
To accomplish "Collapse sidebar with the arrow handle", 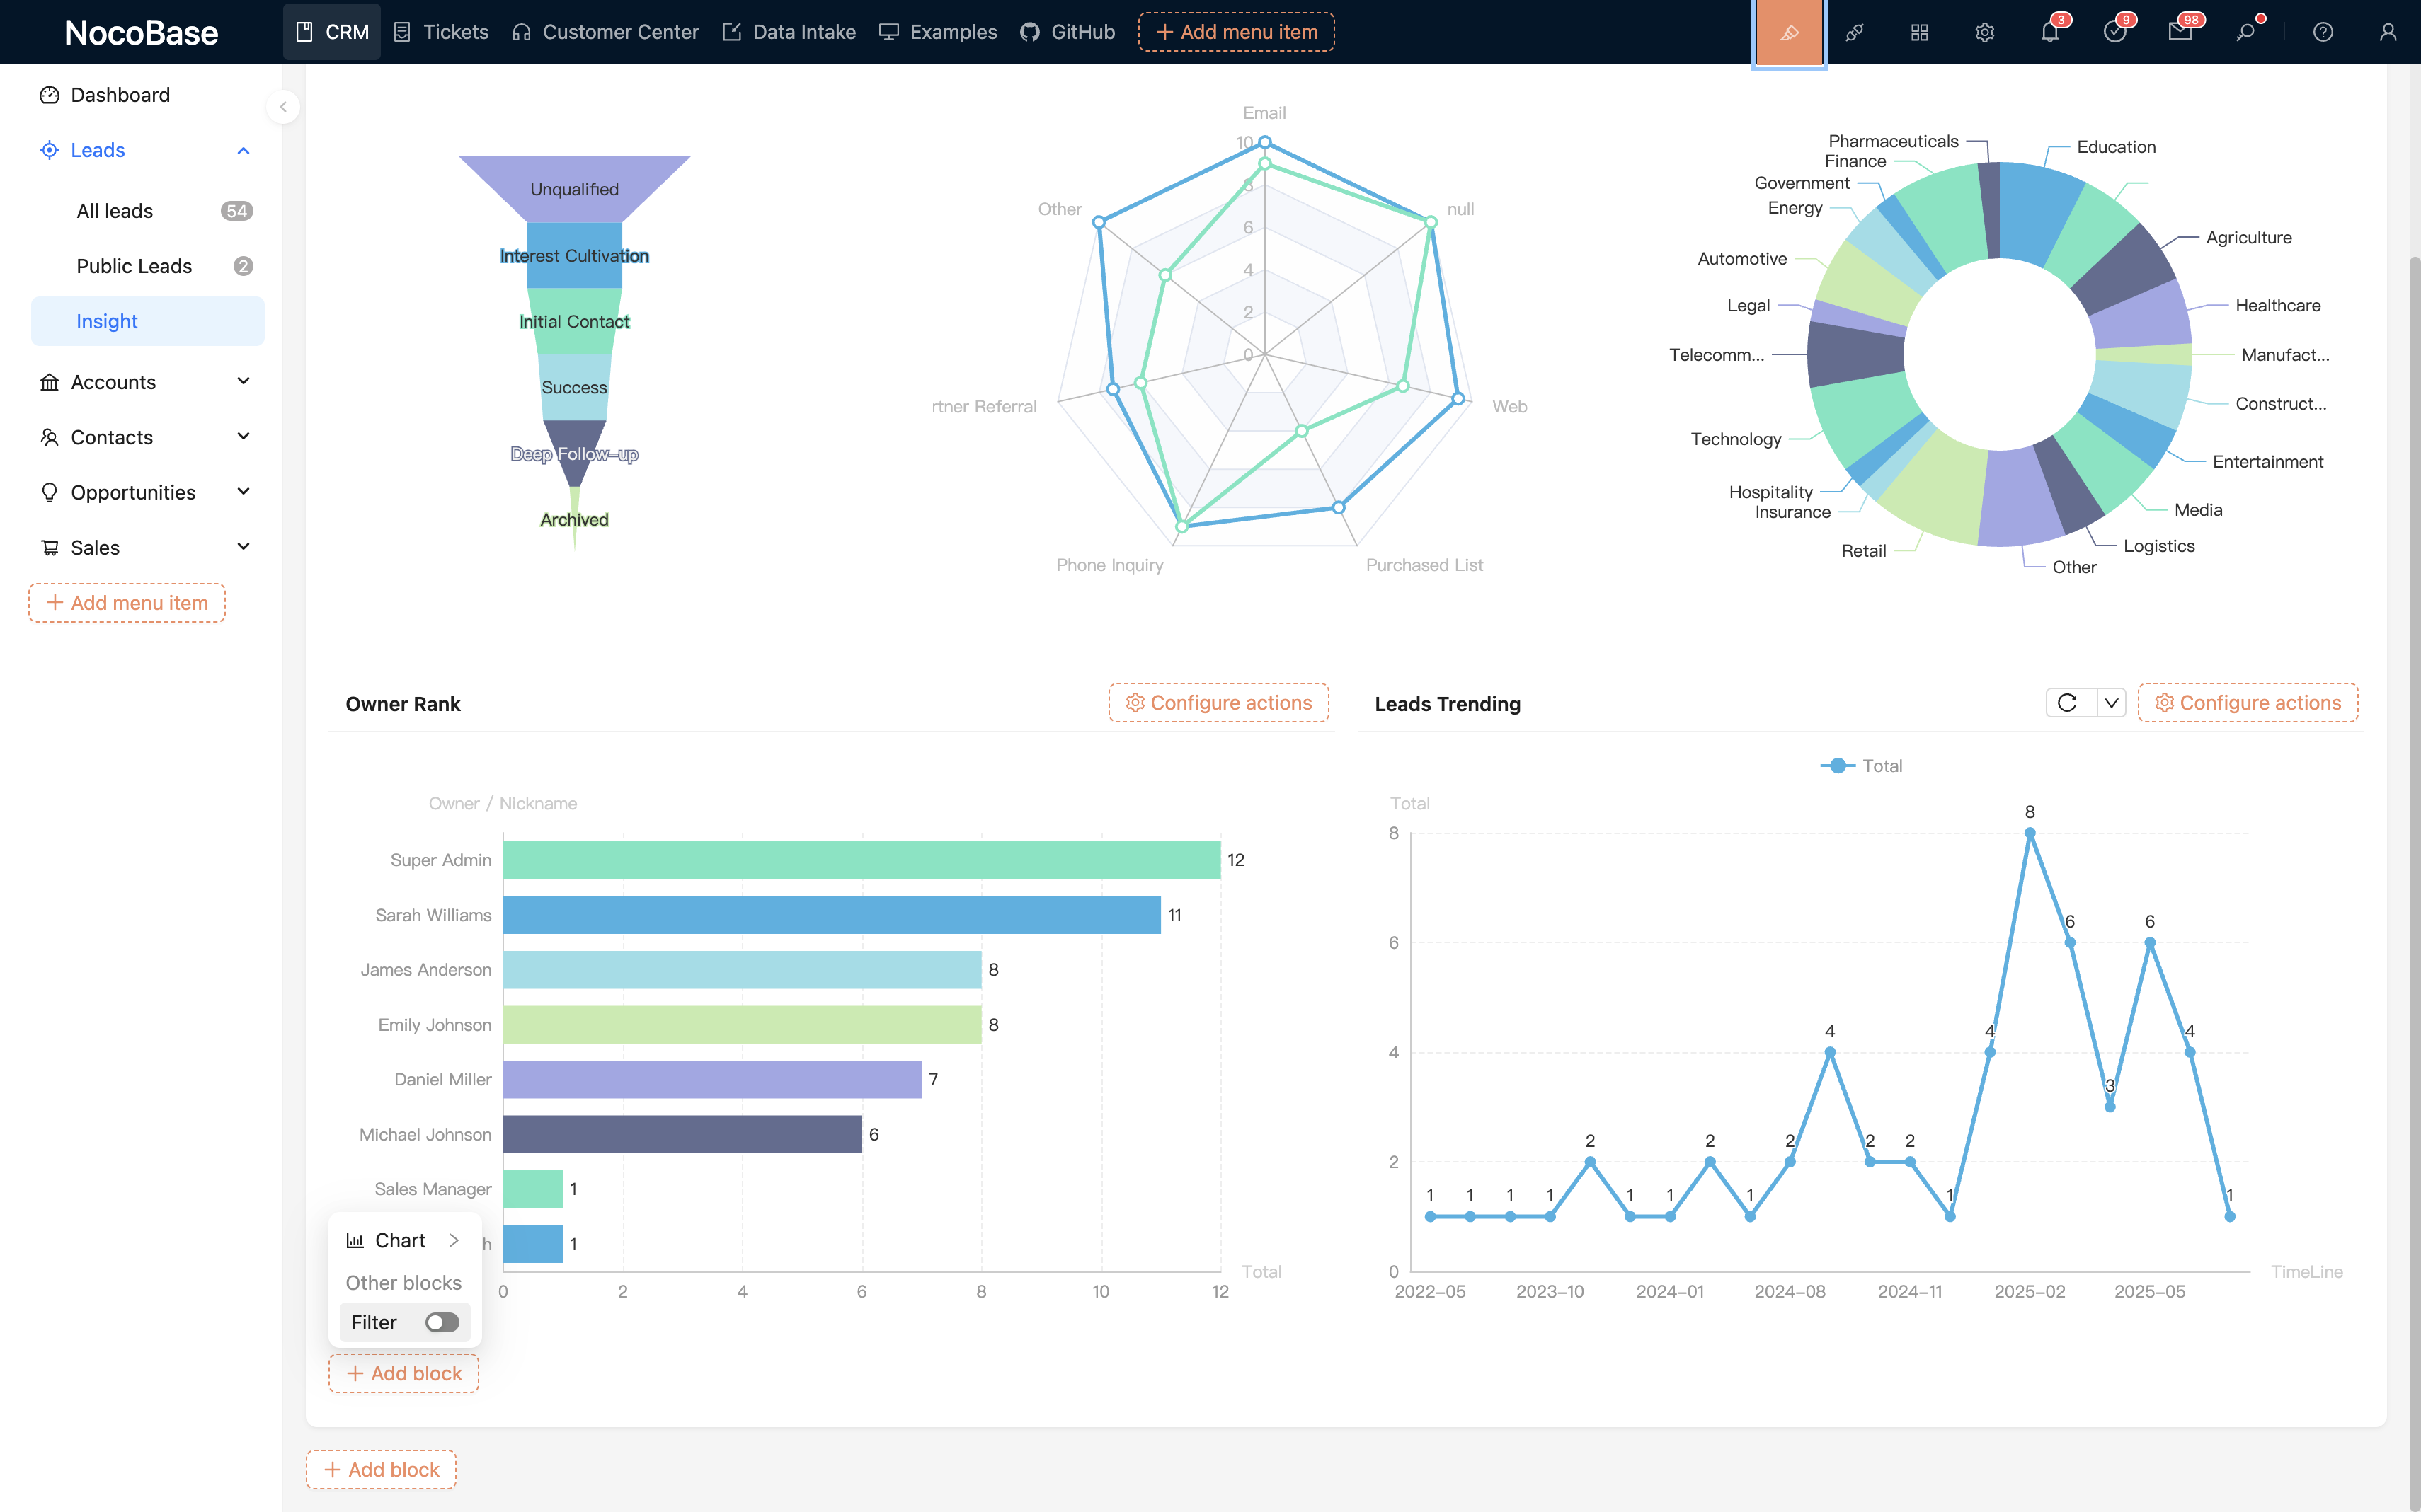I will click(283, 106).
